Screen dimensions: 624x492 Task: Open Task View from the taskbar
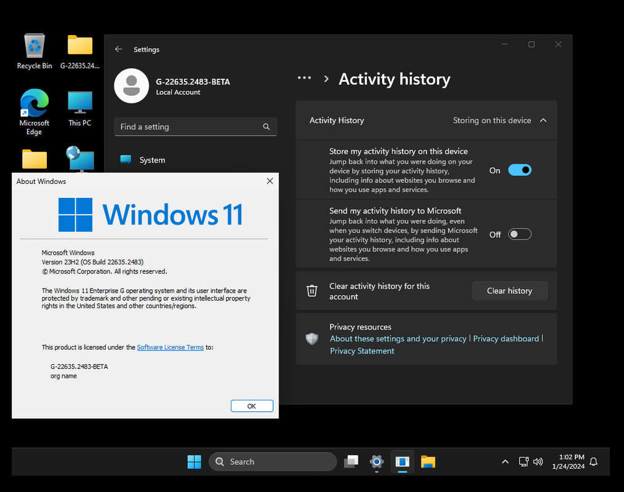351,462
